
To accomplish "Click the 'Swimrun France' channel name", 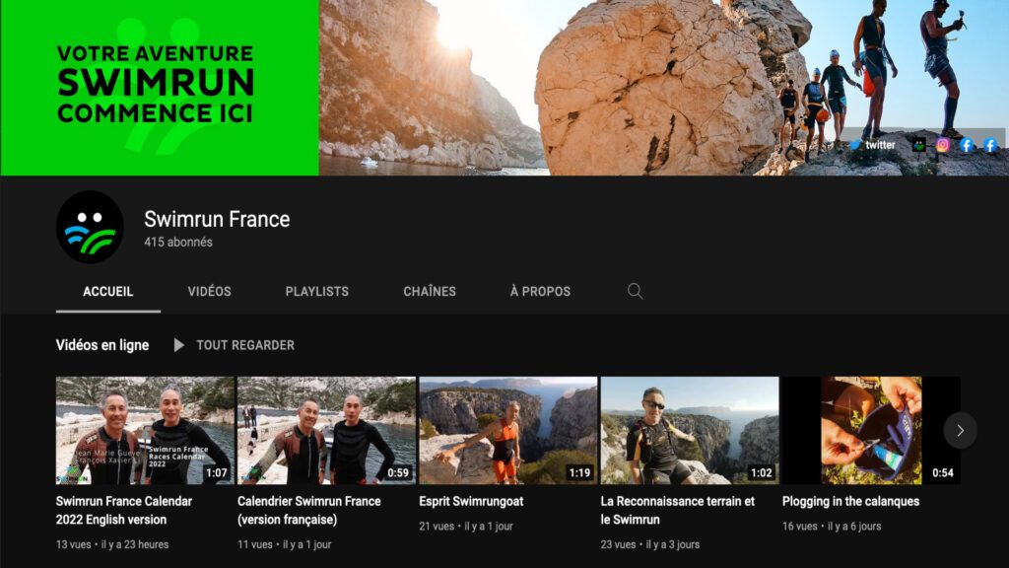I will [x=217, y=220].
